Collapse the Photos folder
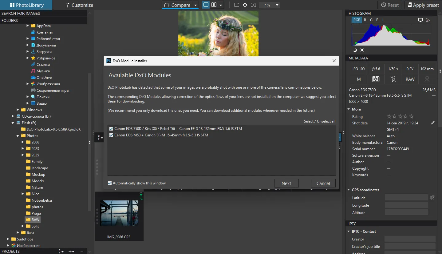 18,136
